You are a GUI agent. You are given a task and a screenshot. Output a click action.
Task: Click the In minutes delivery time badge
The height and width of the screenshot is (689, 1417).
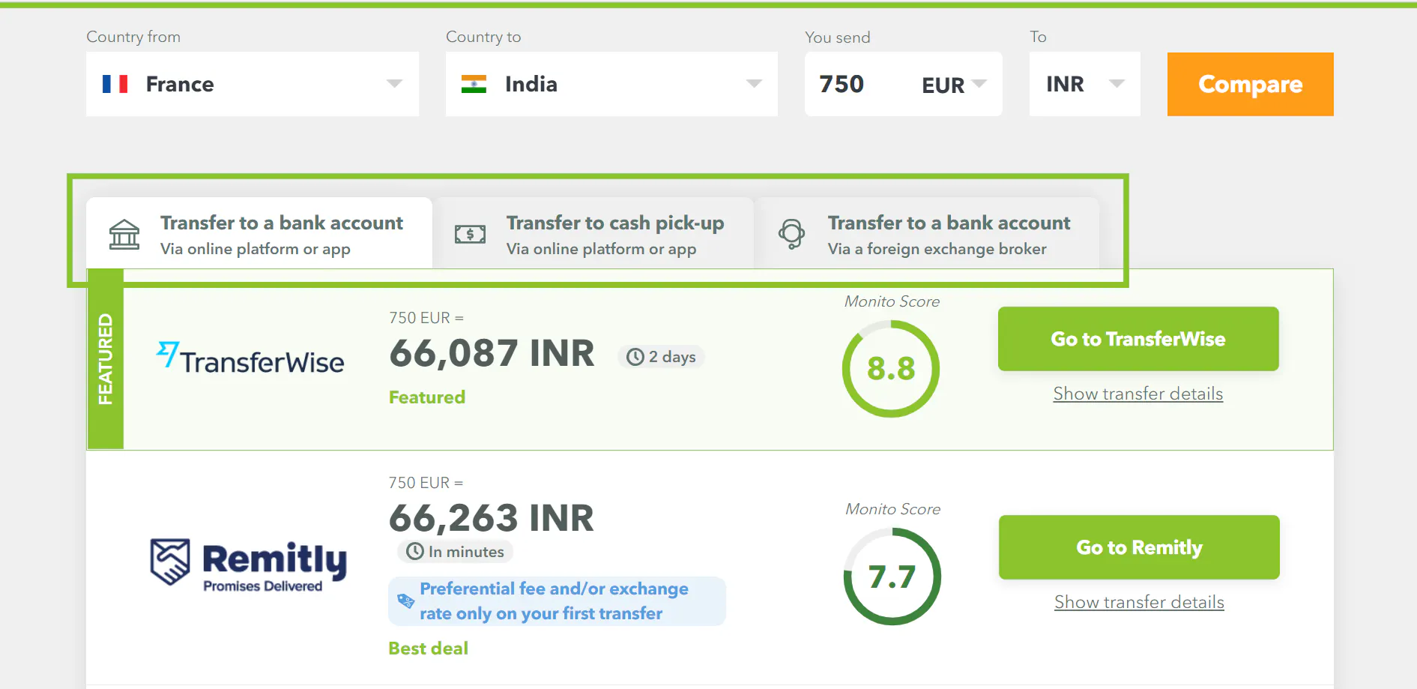455,552
